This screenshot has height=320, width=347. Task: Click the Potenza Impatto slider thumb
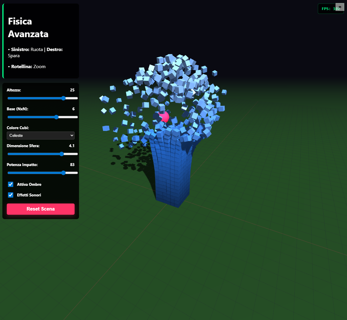pos(63,173)
